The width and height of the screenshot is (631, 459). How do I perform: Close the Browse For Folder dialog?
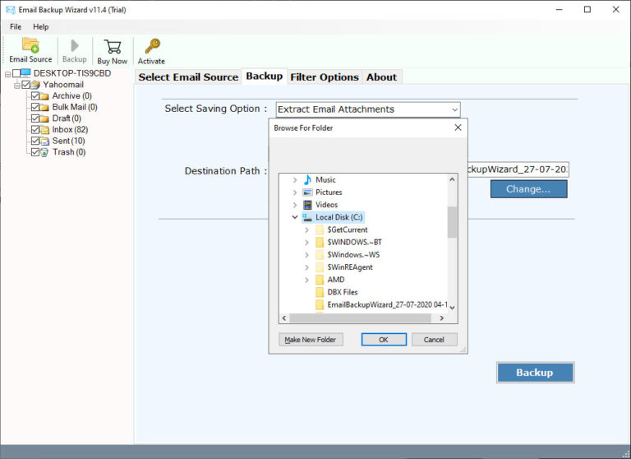[x=458, y=128]
